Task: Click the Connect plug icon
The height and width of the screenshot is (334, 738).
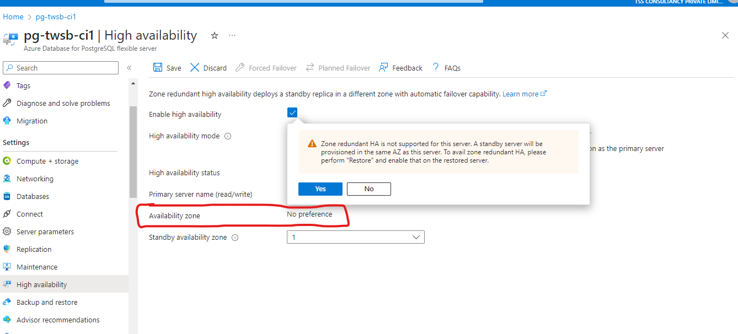Action: point(7,214)
